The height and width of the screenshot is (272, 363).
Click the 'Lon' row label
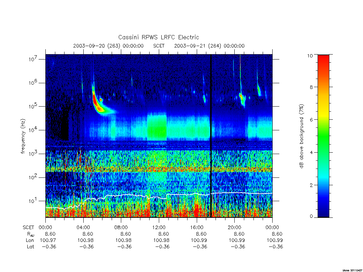pos(30,240)
